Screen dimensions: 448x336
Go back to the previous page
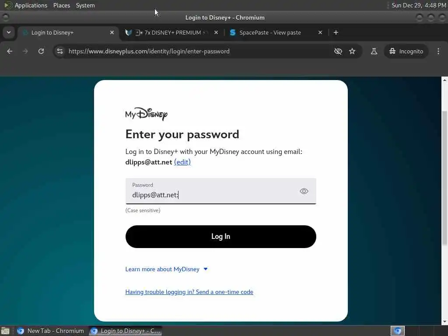click(10, 51)
